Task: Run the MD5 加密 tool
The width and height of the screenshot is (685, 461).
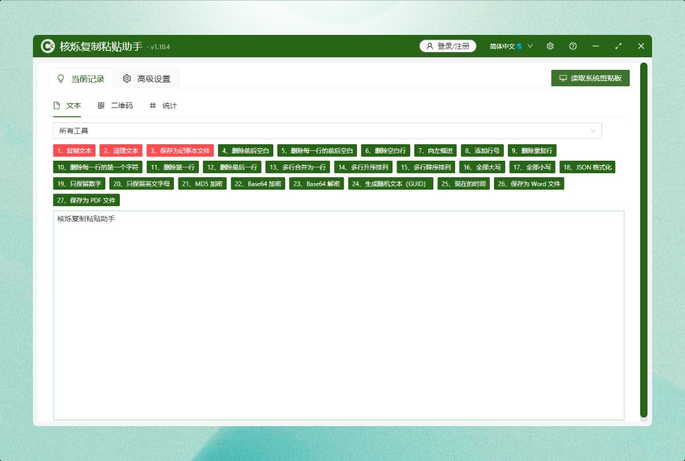Action: pyautogui.click(x=203, y=184)
